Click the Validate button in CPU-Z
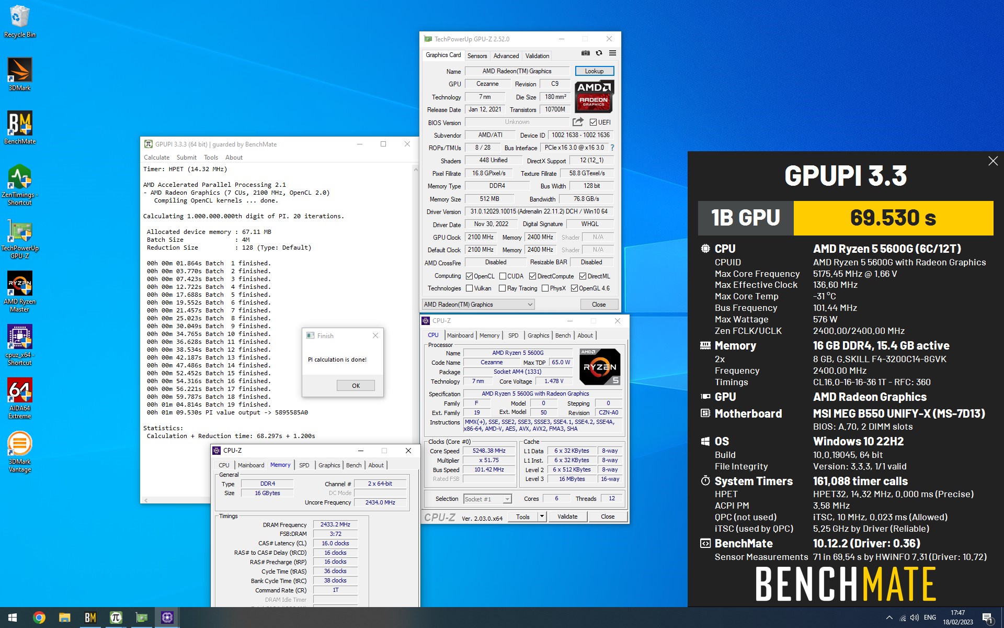This screenshot has width=1004, height=628. [567, 517]
